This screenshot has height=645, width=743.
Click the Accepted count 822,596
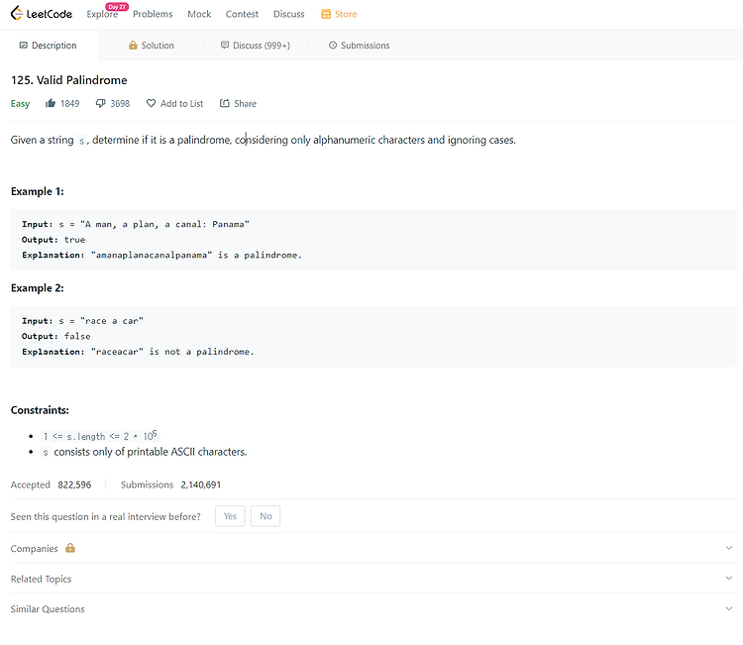74,484
